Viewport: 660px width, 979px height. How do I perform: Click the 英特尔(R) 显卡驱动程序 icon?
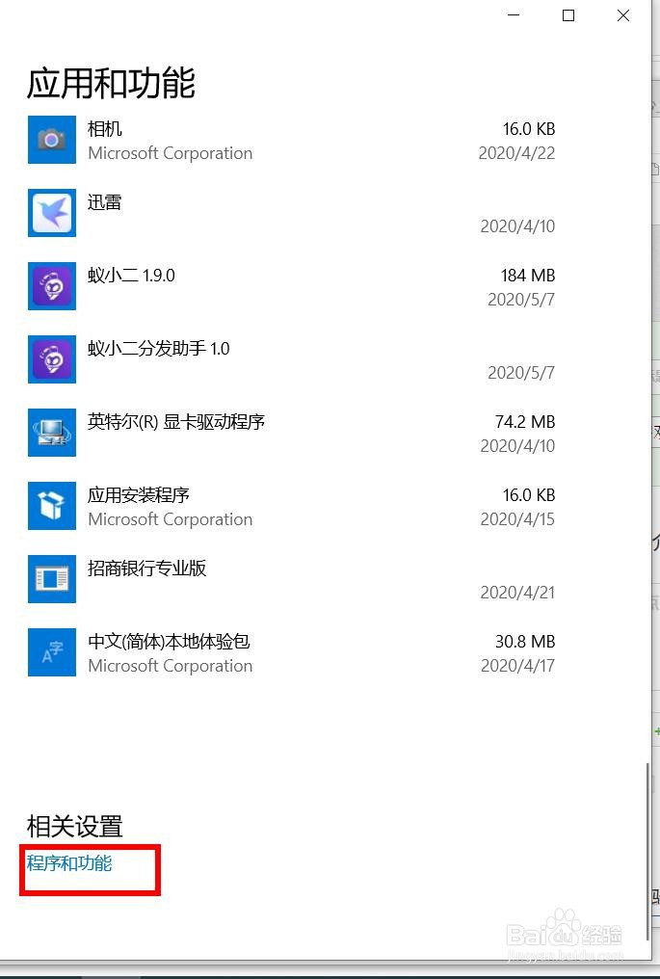(x=52, y=433)
